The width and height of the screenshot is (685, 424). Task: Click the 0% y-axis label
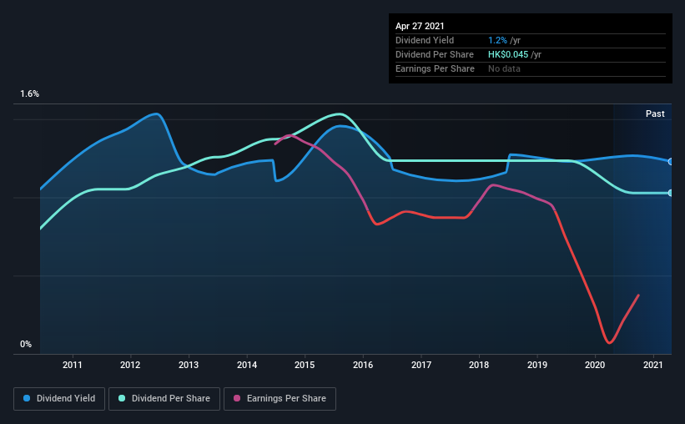click(26, 344)
